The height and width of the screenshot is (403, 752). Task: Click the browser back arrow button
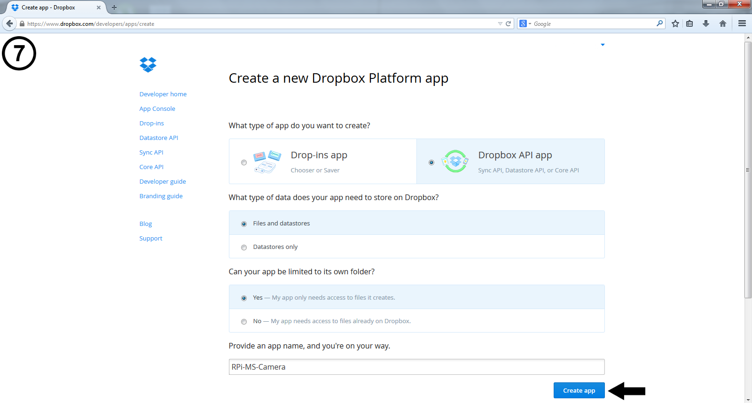point(9,23)
